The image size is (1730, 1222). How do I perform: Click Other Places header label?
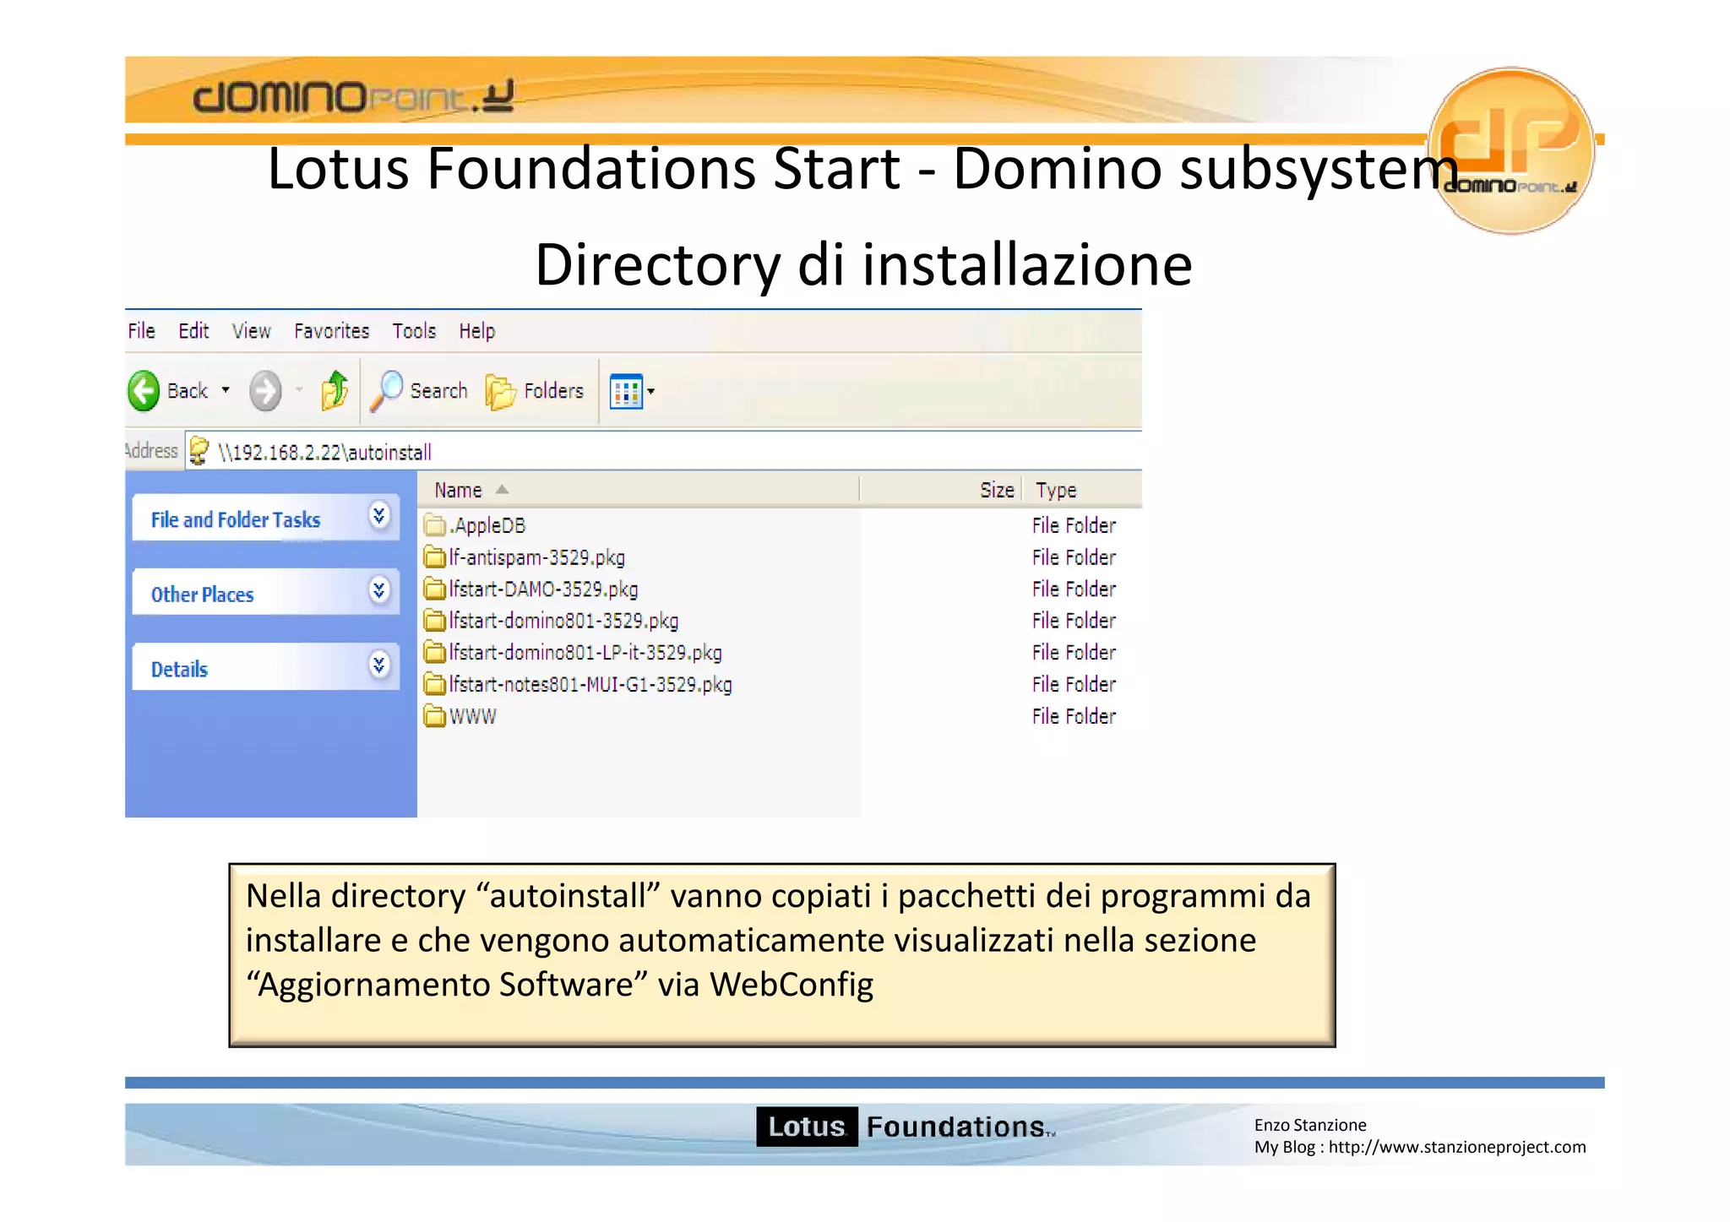(203, 595)
